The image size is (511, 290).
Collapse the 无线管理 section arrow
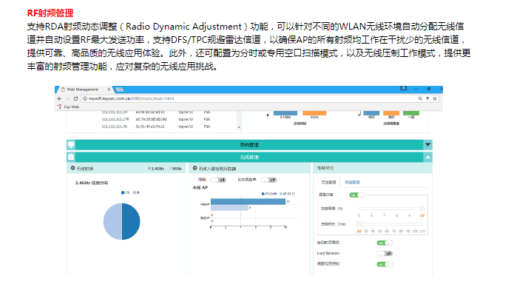427,157
